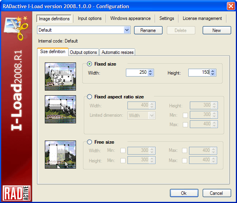Click the Free size Height Max 400 field
Viewport: 237px width, 203px height.
pyautogui.click(x=203, y=160)
